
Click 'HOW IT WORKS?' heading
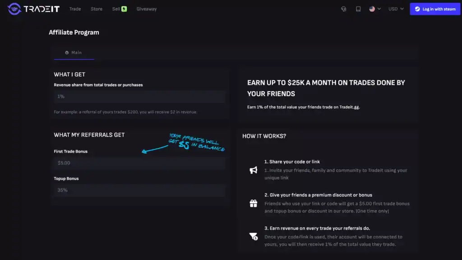(264, 136)
